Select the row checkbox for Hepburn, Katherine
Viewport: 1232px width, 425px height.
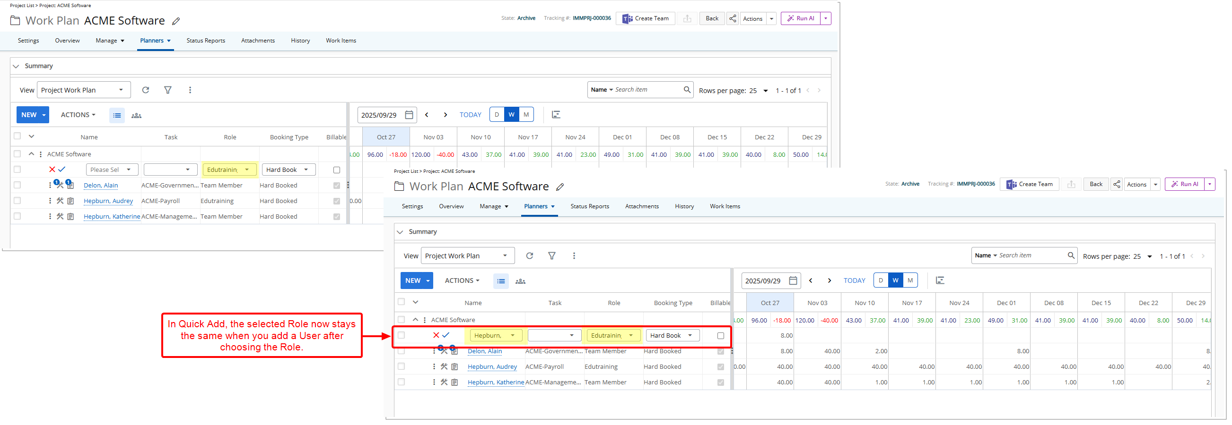pyautogui.click(x=401, y=382)
